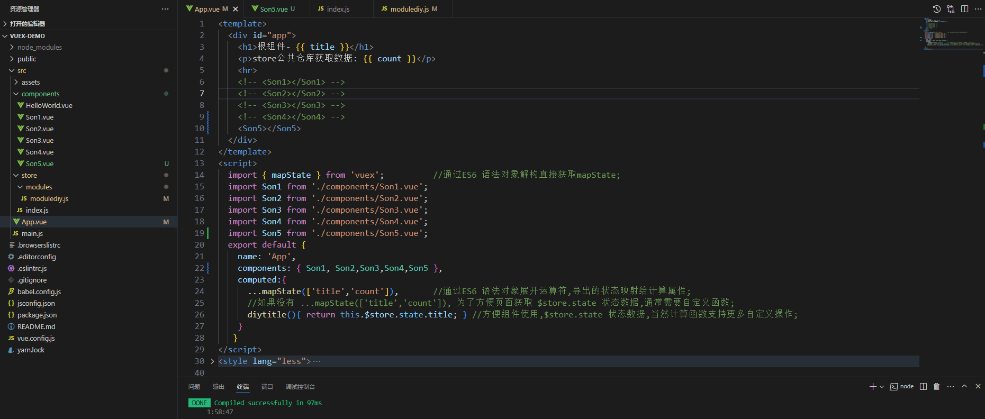Open editor more actions ellipsis
985x419 pixels.
click(x=978, y=9)
